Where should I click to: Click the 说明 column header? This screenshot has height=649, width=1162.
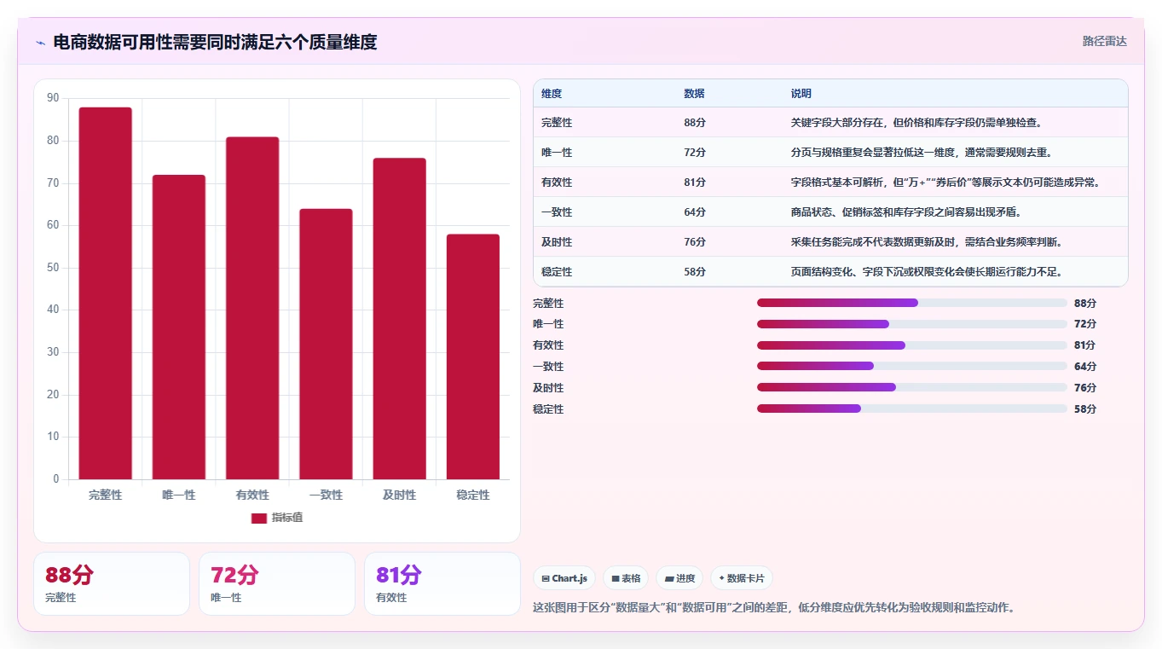point(801,94)
